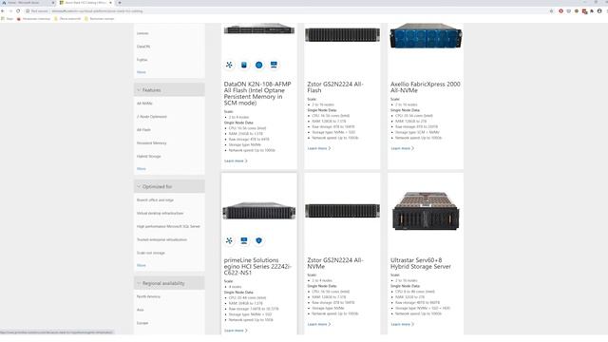Viewport: 608px width, 342px height.
Task: Filter by Branch office and edge
Action: (155, 200)
